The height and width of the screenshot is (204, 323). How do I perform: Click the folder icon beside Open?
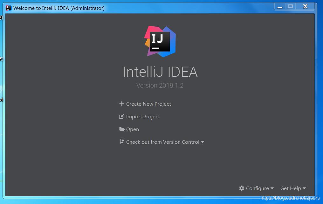click(x=122, y=129)
